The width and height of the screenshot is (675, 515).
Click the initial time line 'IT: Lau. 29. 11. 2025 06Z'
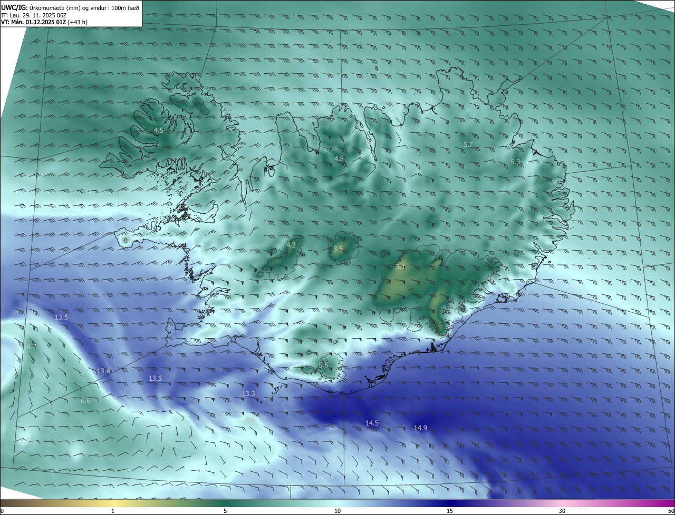coord(35,15)
